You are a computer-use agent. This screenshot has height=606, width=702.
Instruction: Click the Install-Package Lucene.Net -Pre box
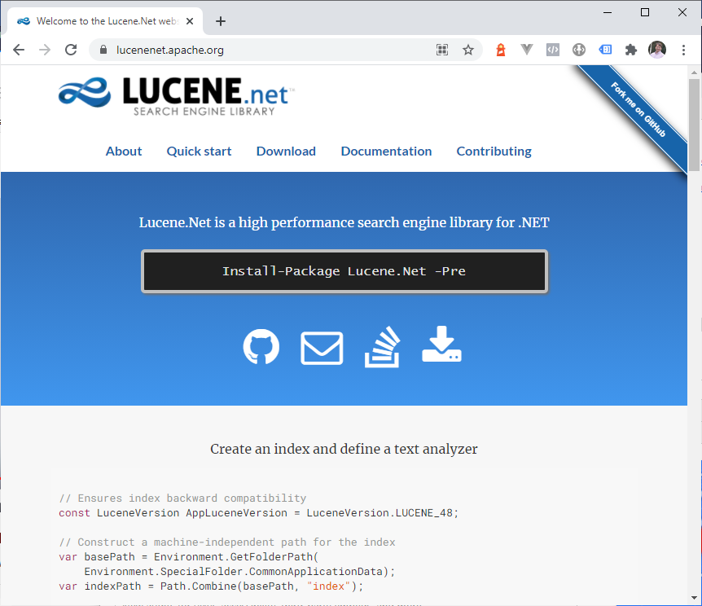[344, 271]
